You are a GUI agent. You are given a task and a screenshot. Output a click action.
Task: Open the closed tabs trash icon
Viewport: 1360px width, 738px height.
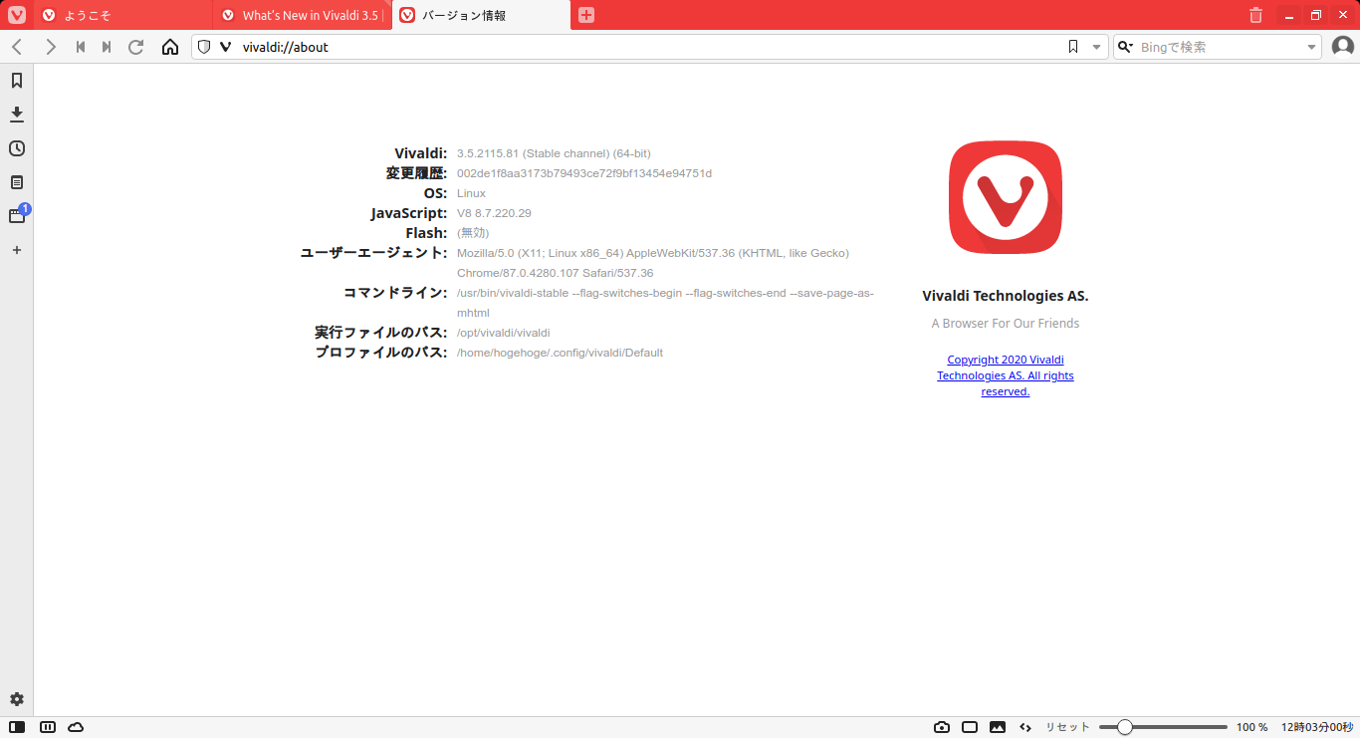click(1255, 15)
